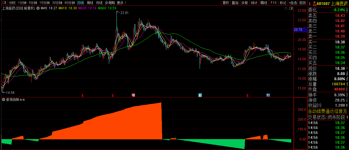The width and height of the screenshot is (349, 150).
Task: Select the 日线 daily chart tab
Action: (x=81, y=3)
